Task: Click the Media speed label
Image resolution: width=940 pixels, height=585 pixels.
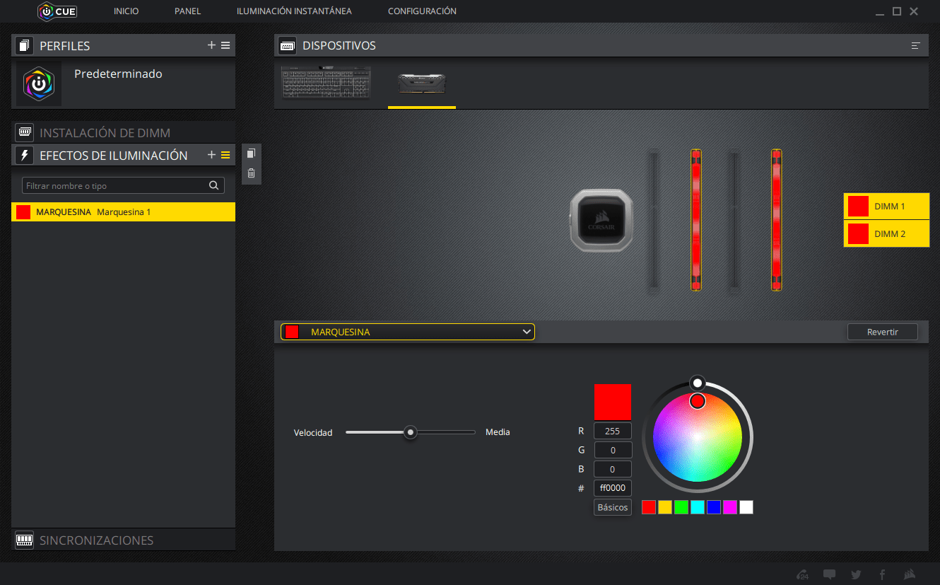Action: [498, 432]
